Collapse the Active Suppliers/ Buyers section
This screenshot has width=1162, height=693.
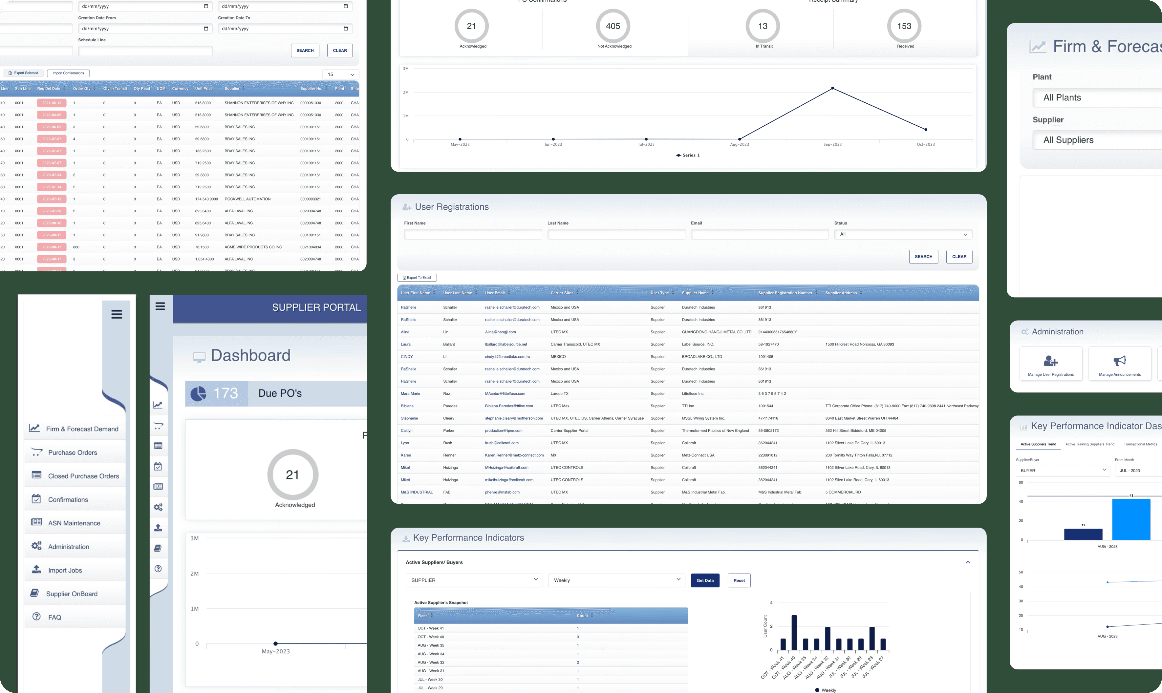968,562
